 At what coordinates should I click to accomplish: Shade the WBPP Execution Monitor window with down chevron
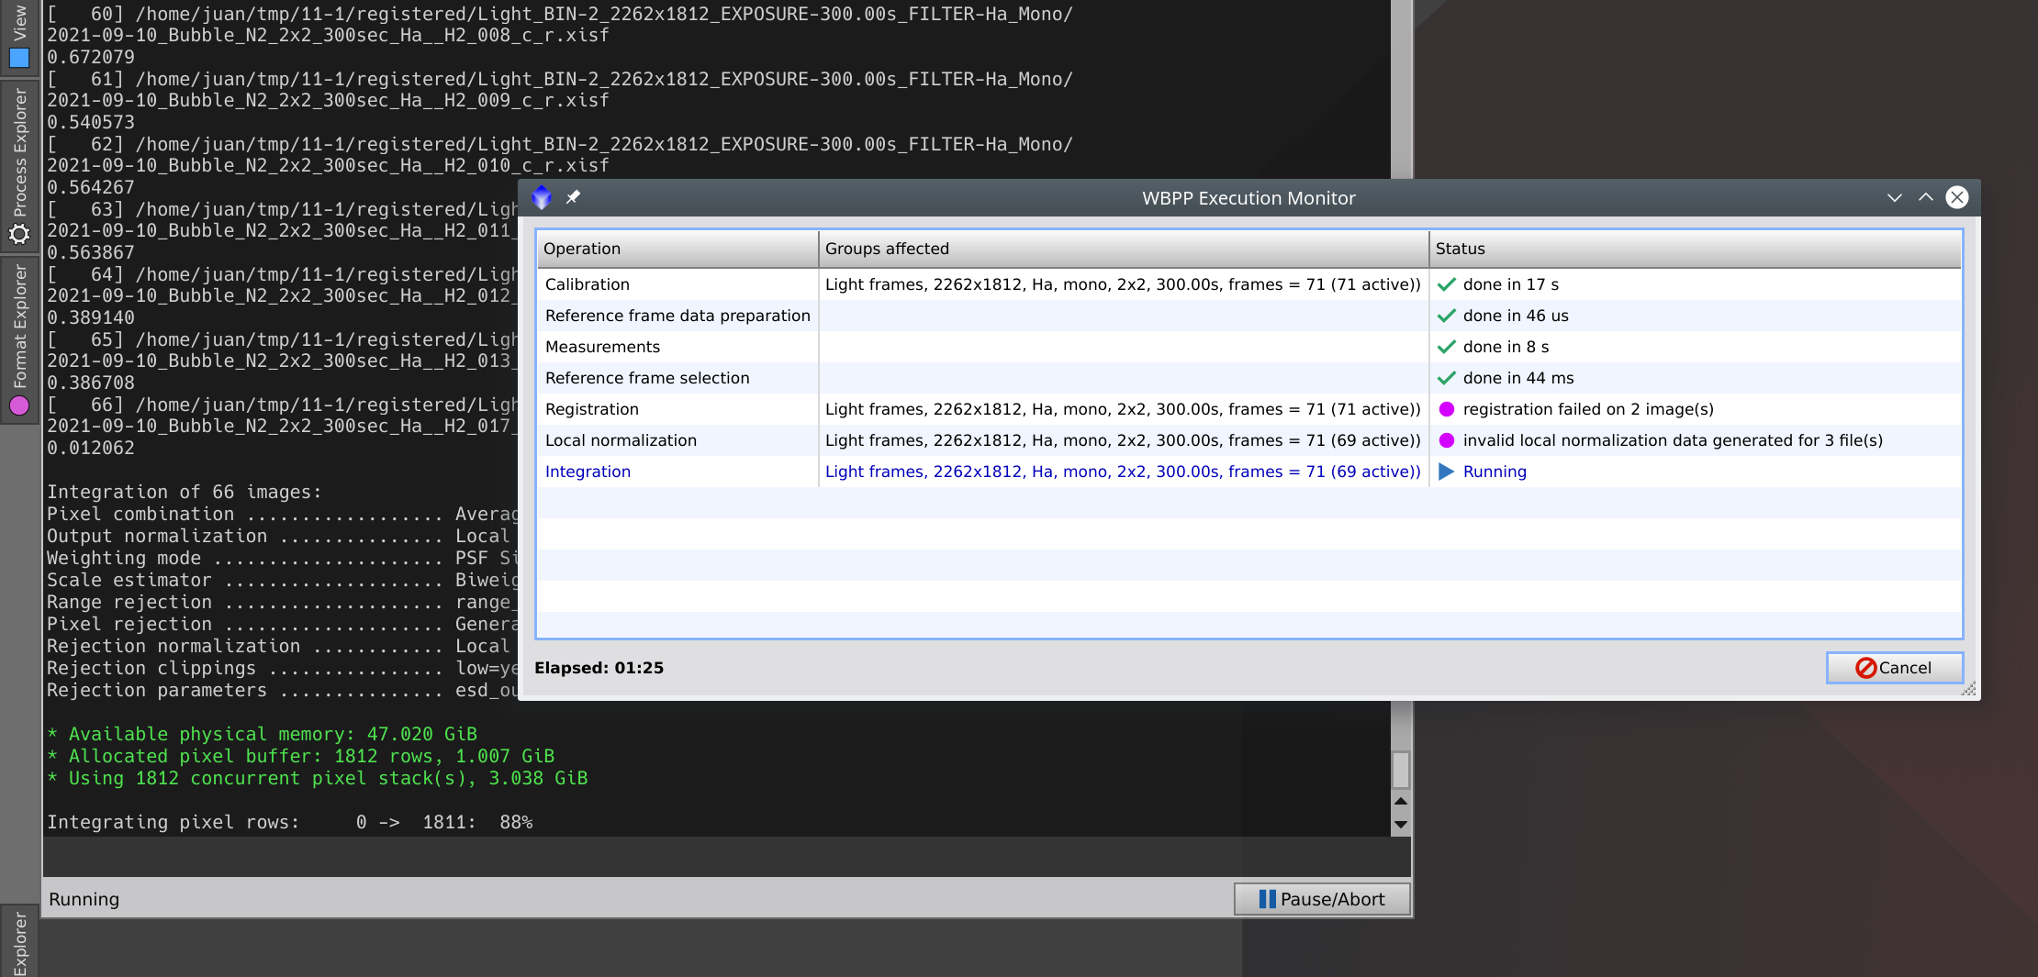[1895, 198]
